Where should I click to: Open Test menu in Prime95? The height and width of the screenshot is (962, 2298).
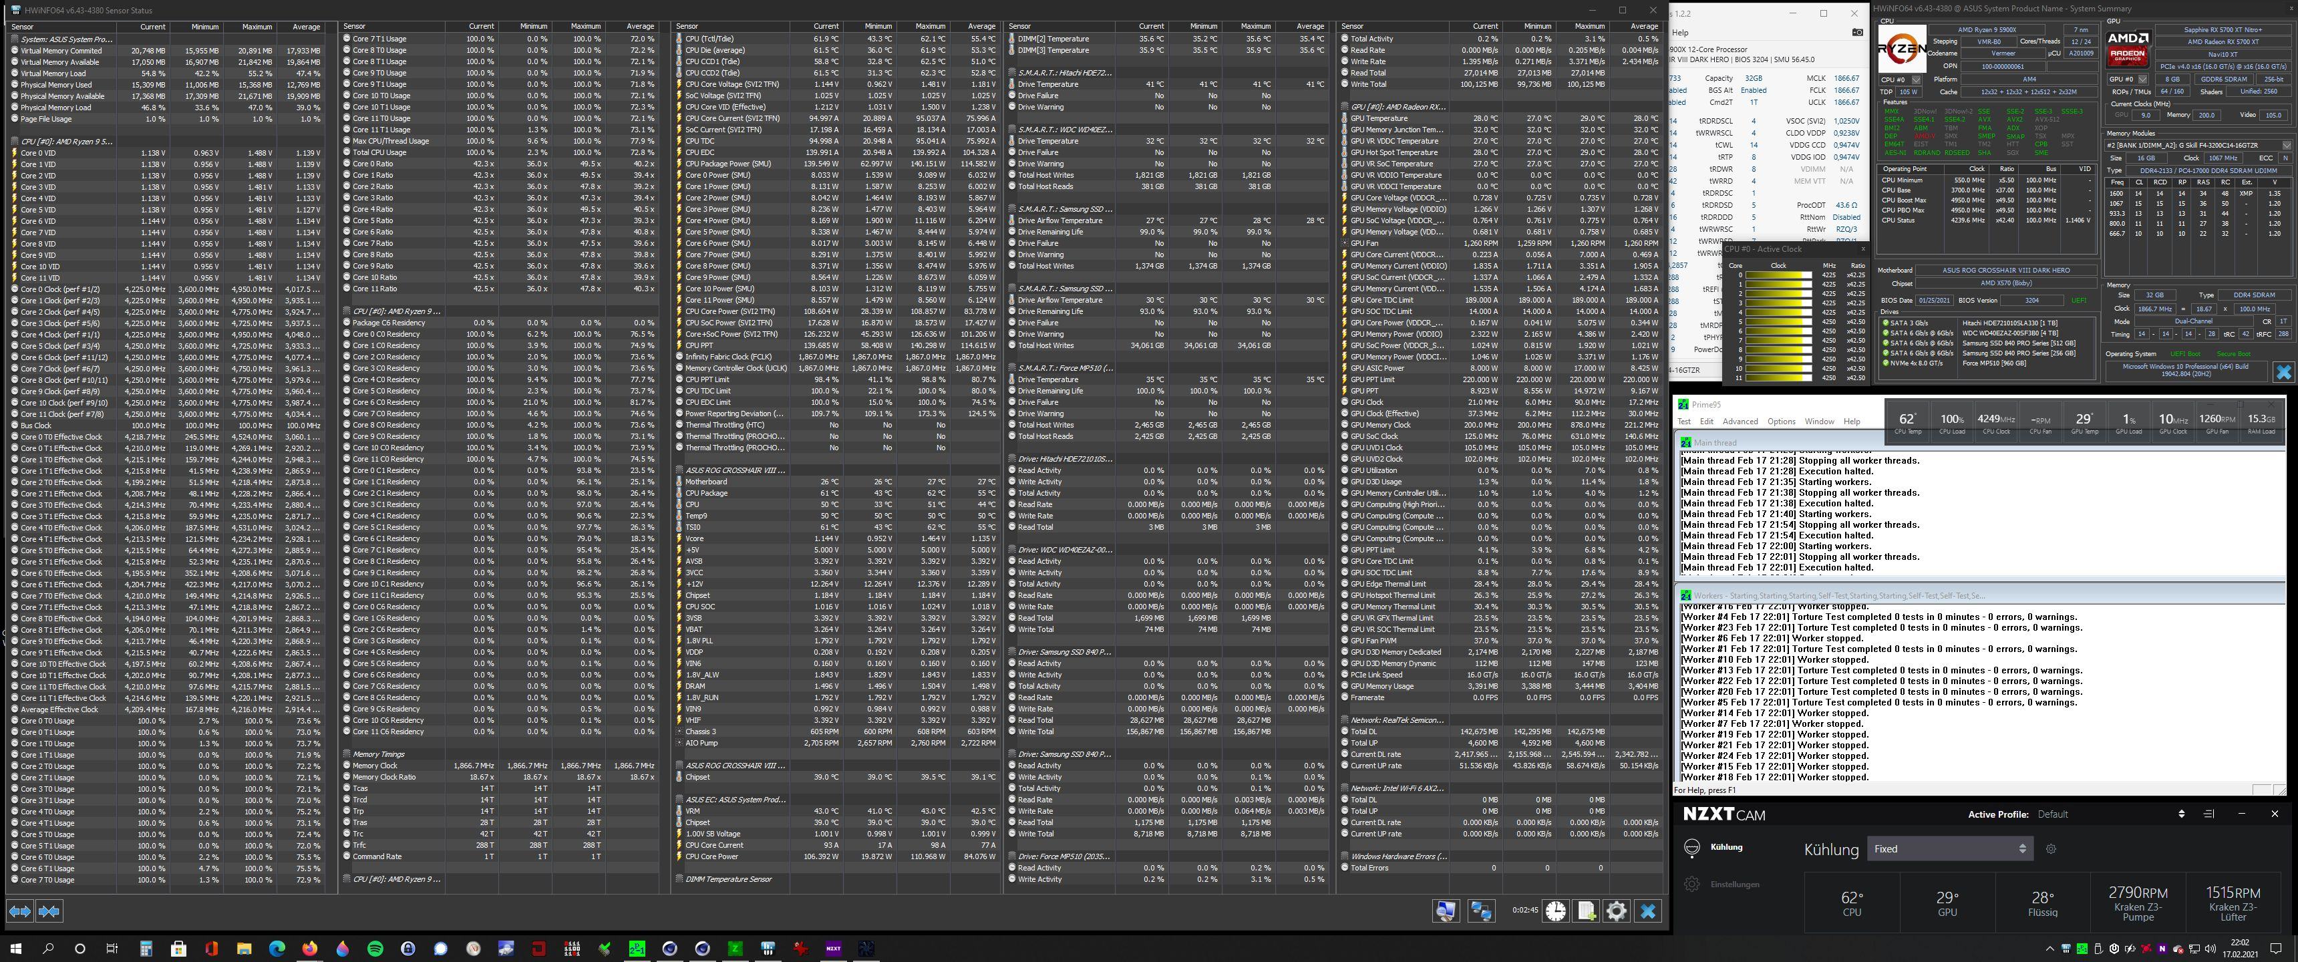pyautogui.click(x=1683, y=422)
